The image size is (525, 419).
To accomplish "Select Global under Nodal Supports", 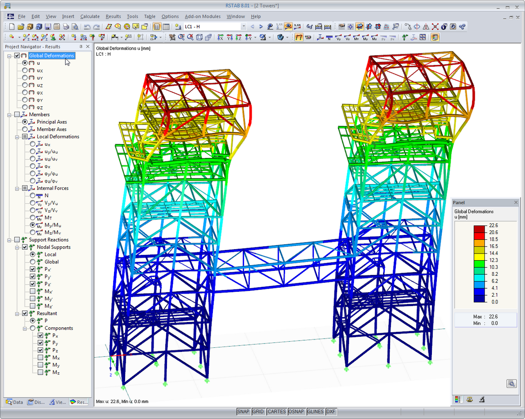I will [x=33, y=262].
